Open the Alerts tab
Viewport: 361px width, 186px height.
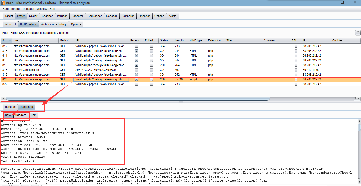(172, 16)
